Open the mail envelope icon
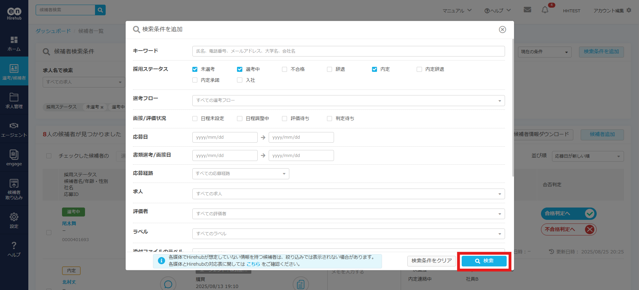This screenshot has width=639, height=290. tap(527, 10)
